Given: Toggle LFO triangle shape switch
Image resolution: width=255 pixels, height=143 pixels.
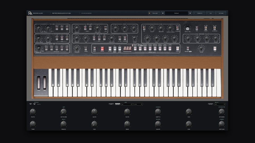Looking at the screenshot, I should 62,38.
